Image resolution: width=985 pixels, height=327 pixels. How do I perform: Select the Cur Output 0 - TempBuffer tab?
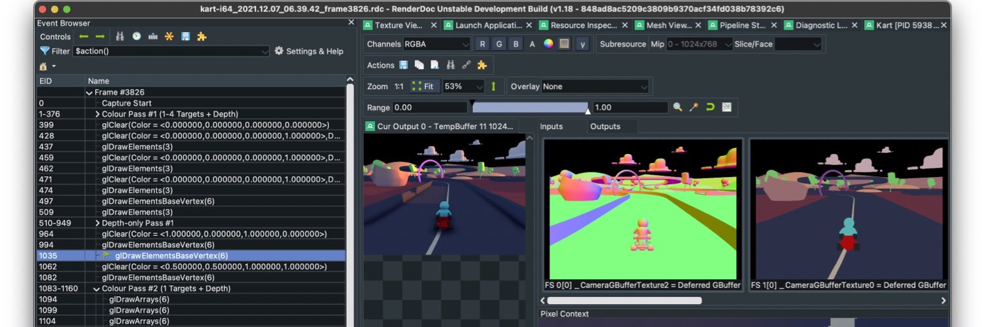click(x=441, y=126)
